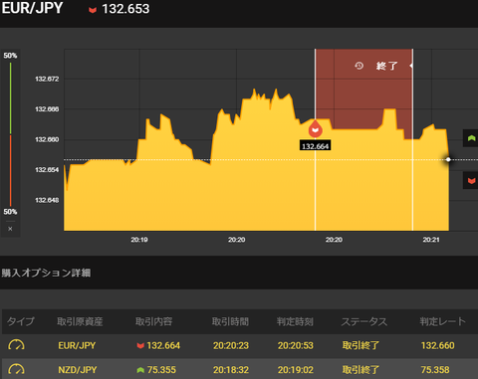Click the top 50% sentiment label

point(10,56)
